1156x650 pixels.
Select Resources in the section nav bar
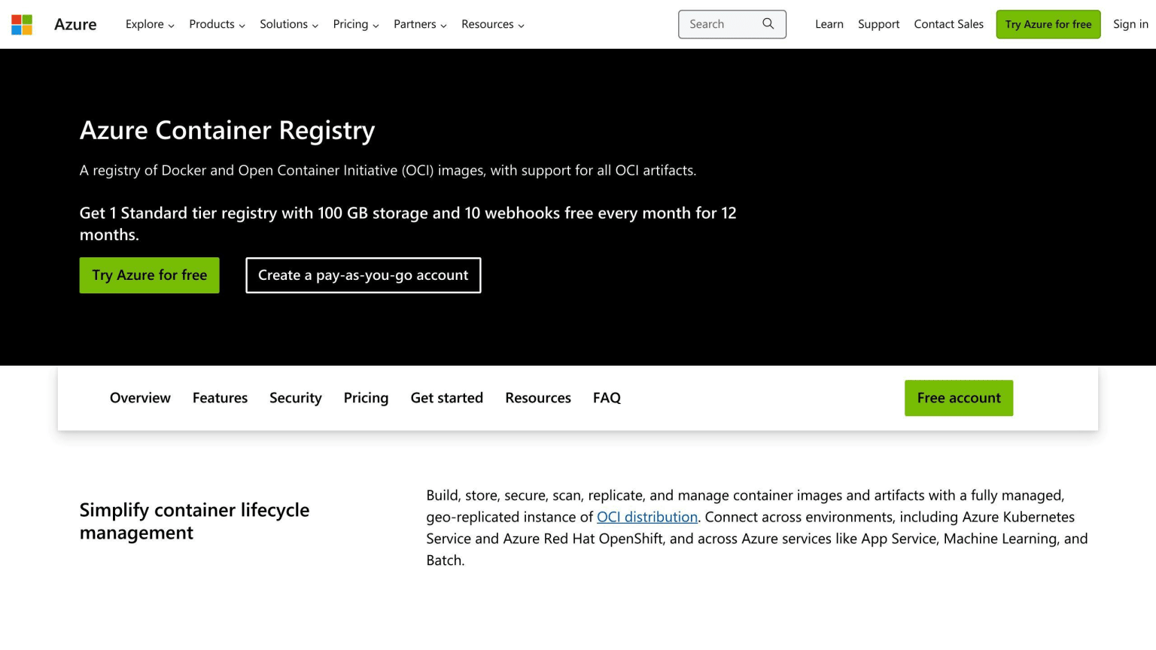538,398
